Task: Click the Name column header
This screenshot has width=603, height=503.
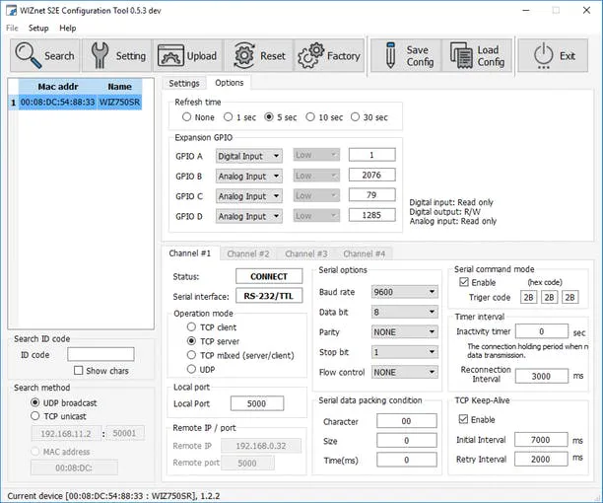Action: 119,87
